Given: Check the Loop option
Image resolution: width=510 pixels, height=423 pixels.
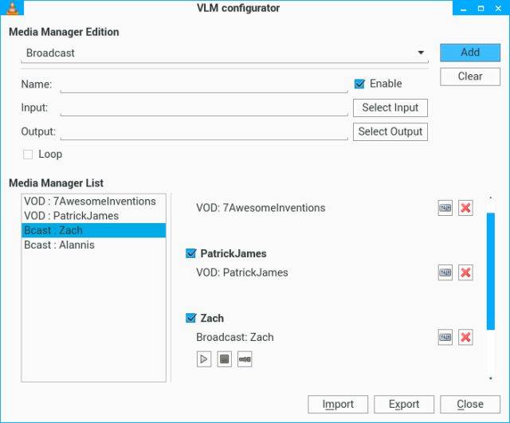Looking at the screenshot, I should tap(28, 155).
